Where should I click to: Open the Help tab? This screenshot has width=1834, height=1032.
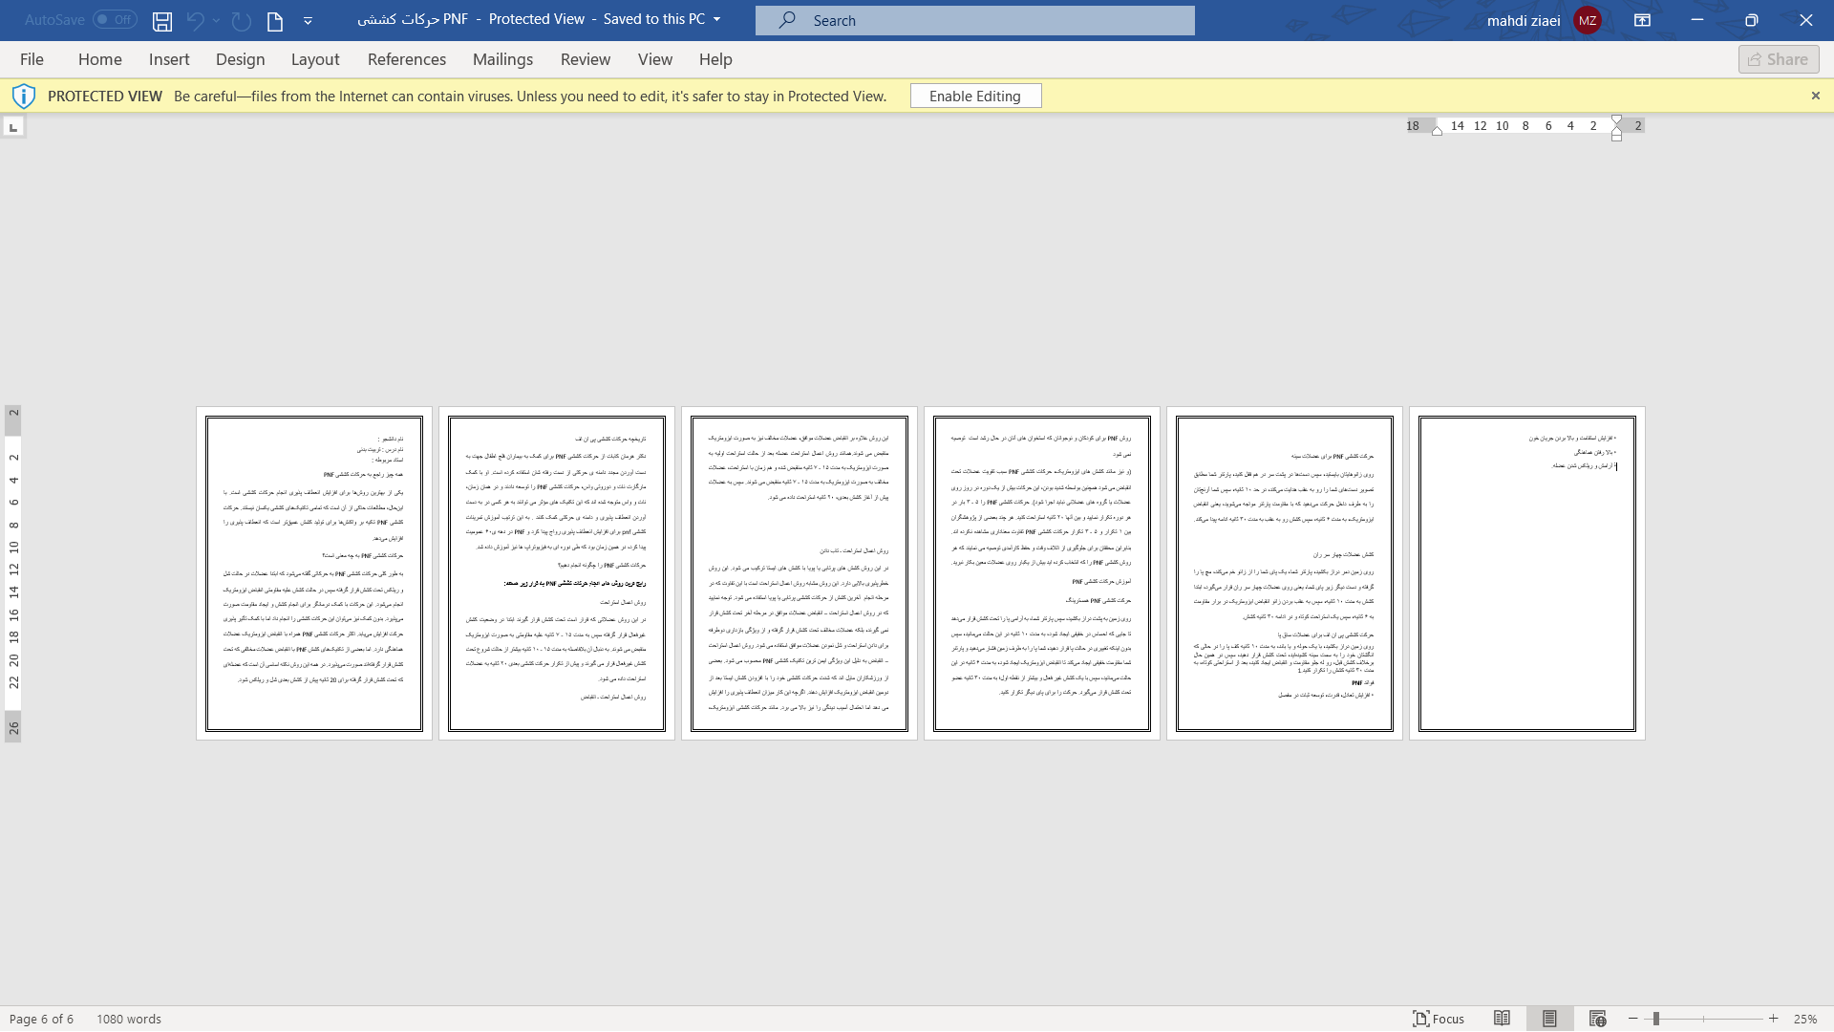(x=715, y=59)
